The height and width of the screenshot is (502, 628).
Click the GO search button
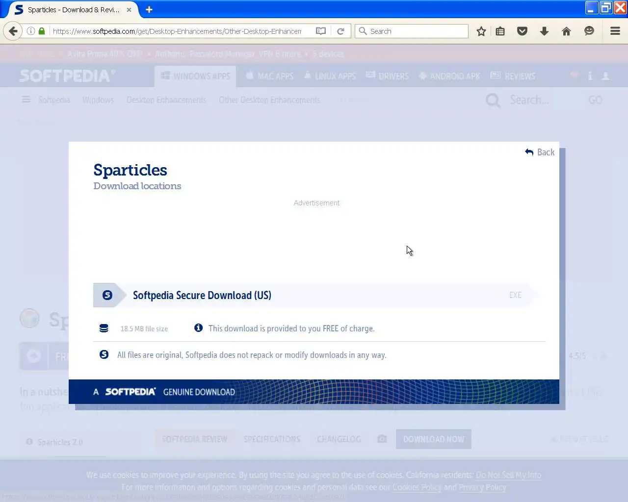[595, 100]
